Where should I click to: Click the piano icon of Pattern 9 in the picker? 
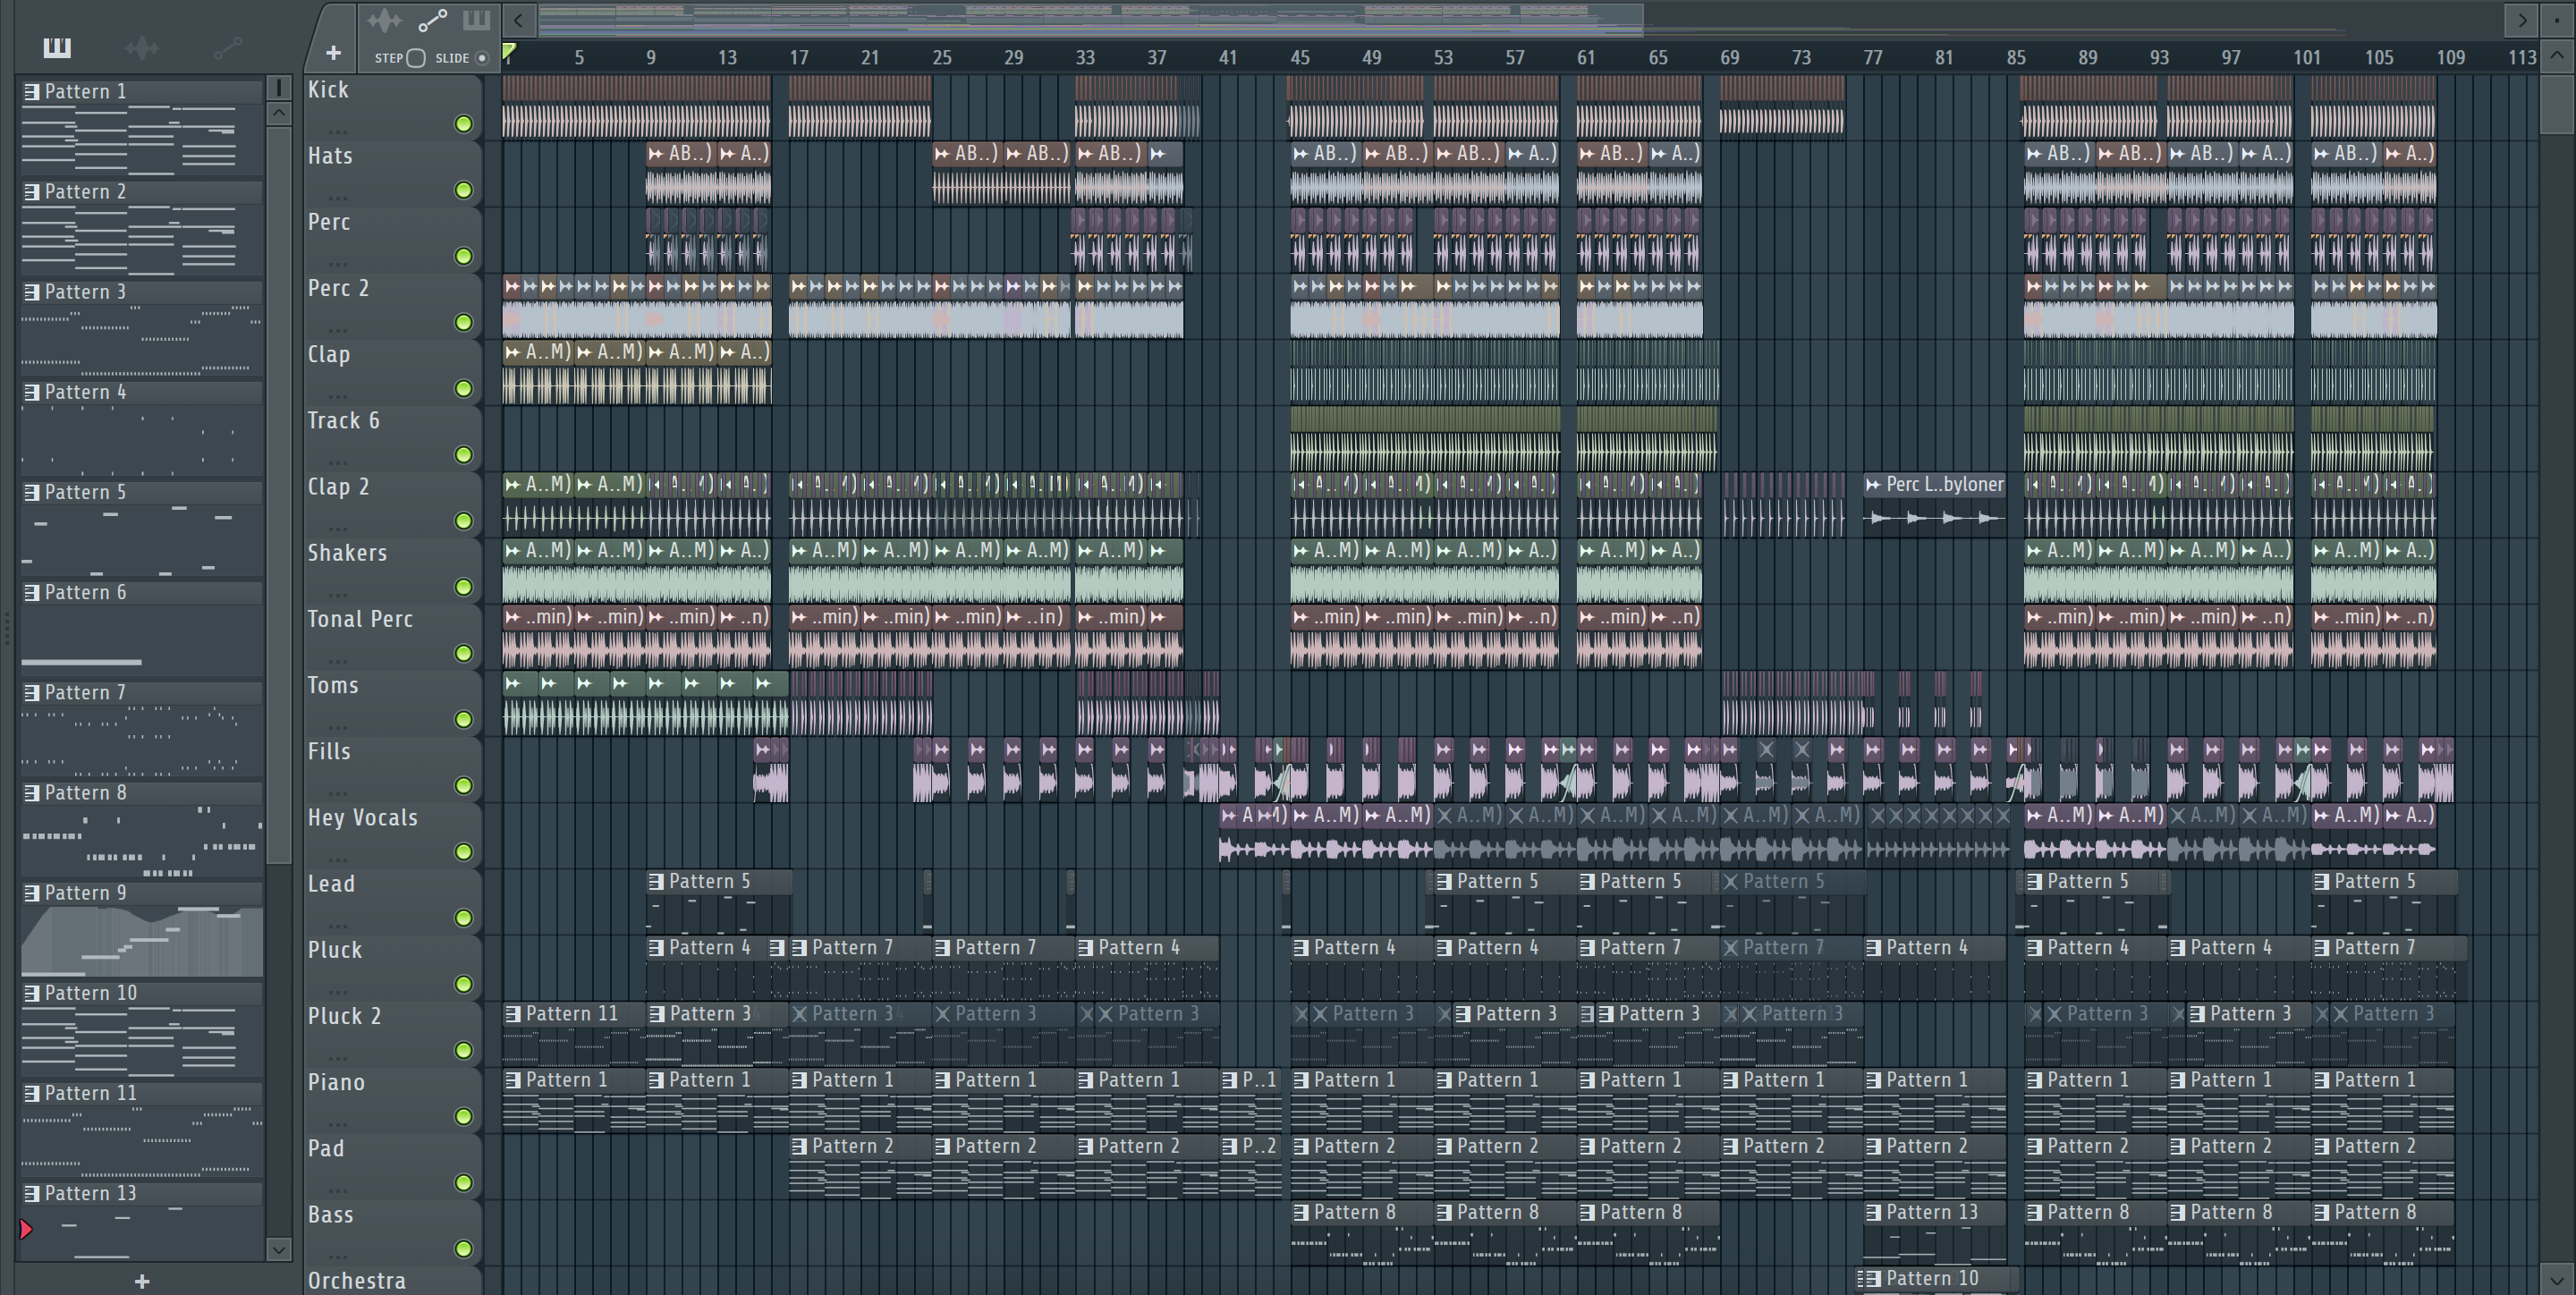[x=32, y=893]
